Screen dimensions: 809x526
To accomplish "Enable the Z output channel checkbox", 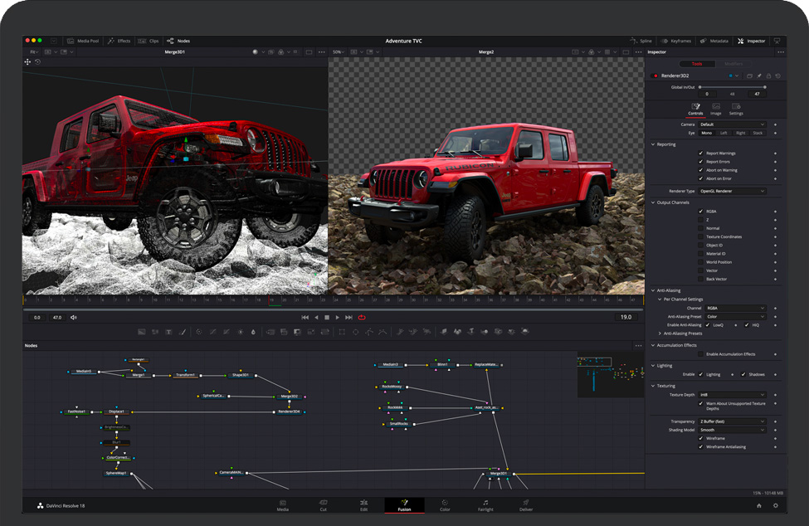I will [701, 220].
